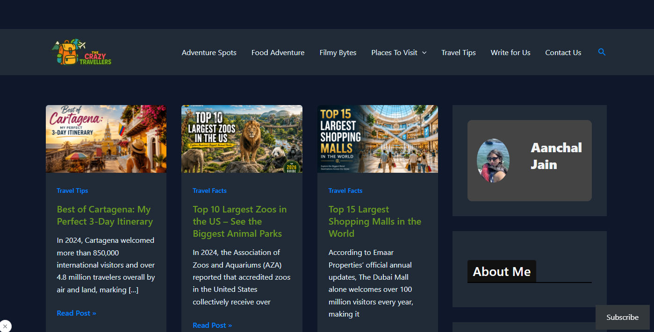The width and height of the screenshot is (654, 332).
Task: Open Contact Us page
Action: pos(563,53)
